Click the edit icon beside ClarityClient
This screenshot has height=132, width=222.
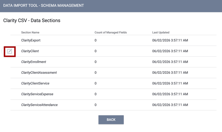10,51
